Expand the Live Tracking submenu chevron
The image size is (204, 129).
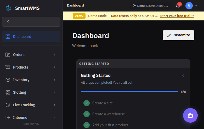tap(54, 105)
